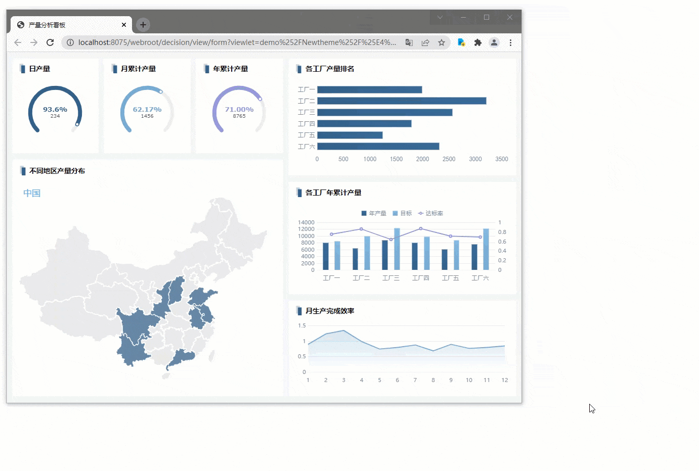This screenshot has height=471, width=699.
Task: Click the 工厂一 年产量 dark bar
Action: [326, 256]
